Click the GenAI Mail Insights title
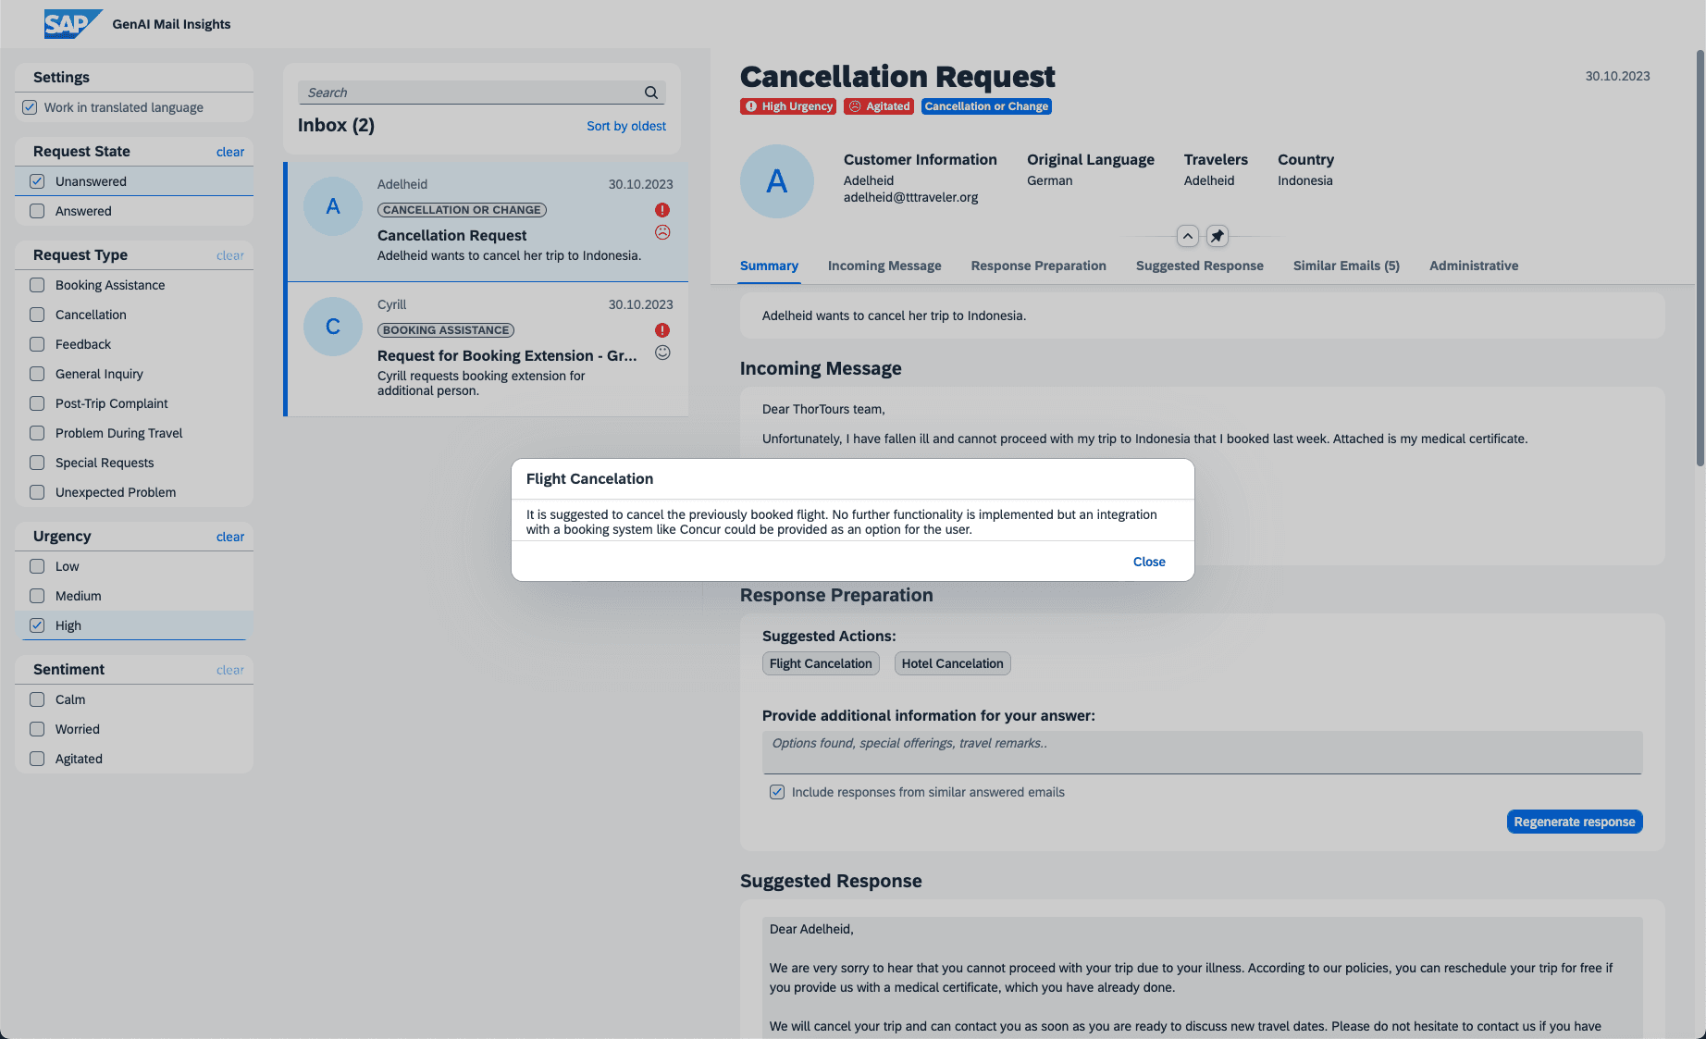 tap(171, 24)
